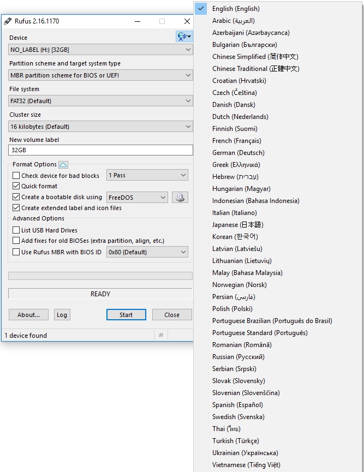Open the Cluster size dropdown

coord(100,127)
